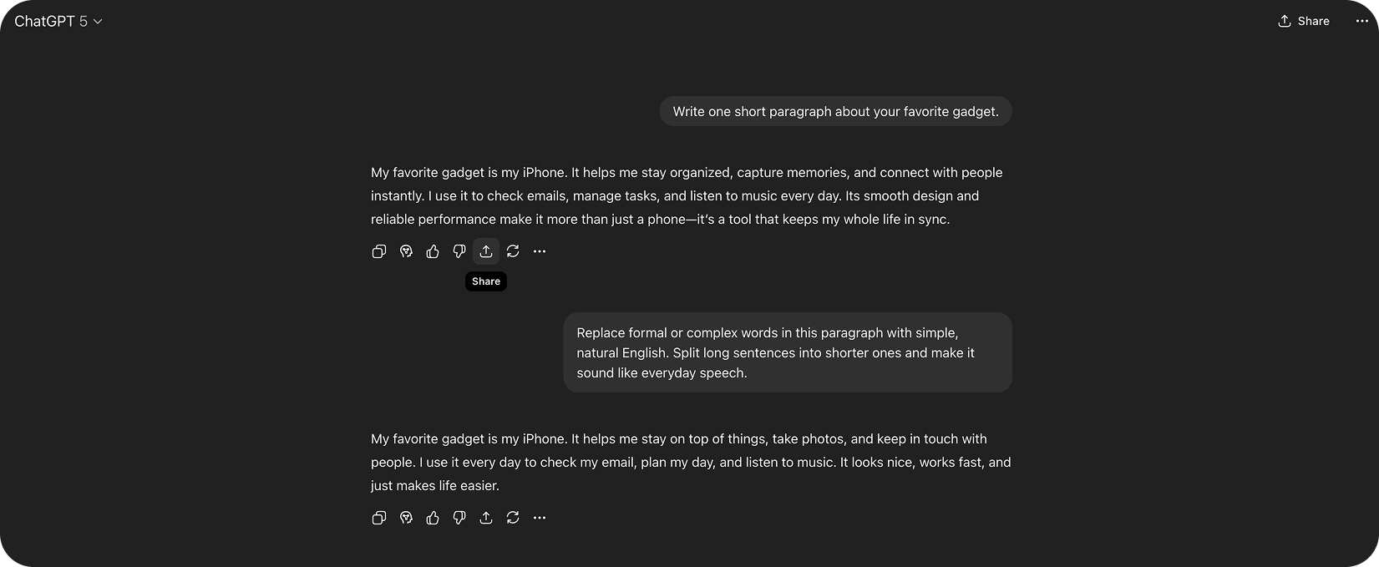1379x567 pixels.
Task: Click the 'Replace formal or complex words' message
Action: click(787, 352)
